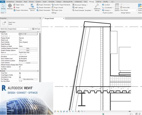The image size is (142, 115).
Task: Open the Main Model design option dropdown
Action: pos(129,10)
